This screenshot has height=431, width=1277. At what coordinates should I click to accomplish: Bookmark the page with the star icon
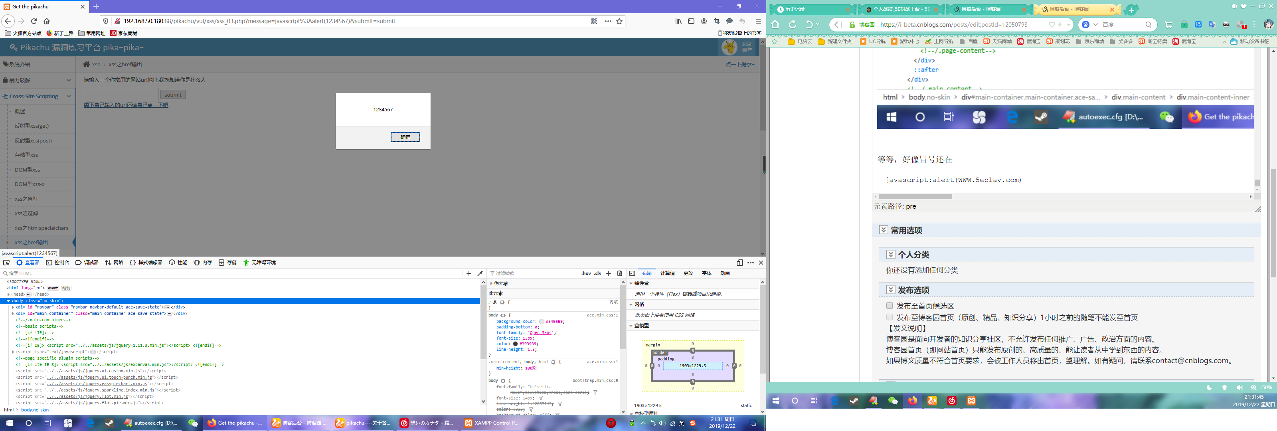click(619, 21)
